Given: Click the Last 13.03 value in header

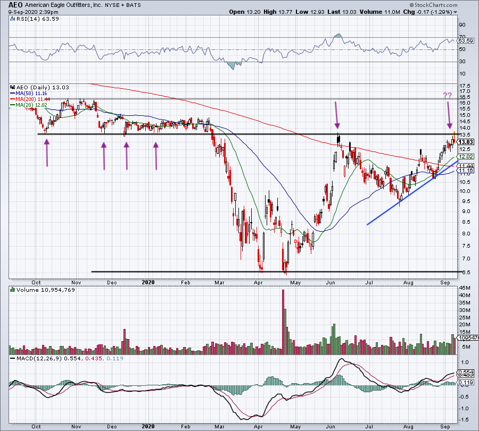Looking at the screenshot, I should tap(342, 12).
